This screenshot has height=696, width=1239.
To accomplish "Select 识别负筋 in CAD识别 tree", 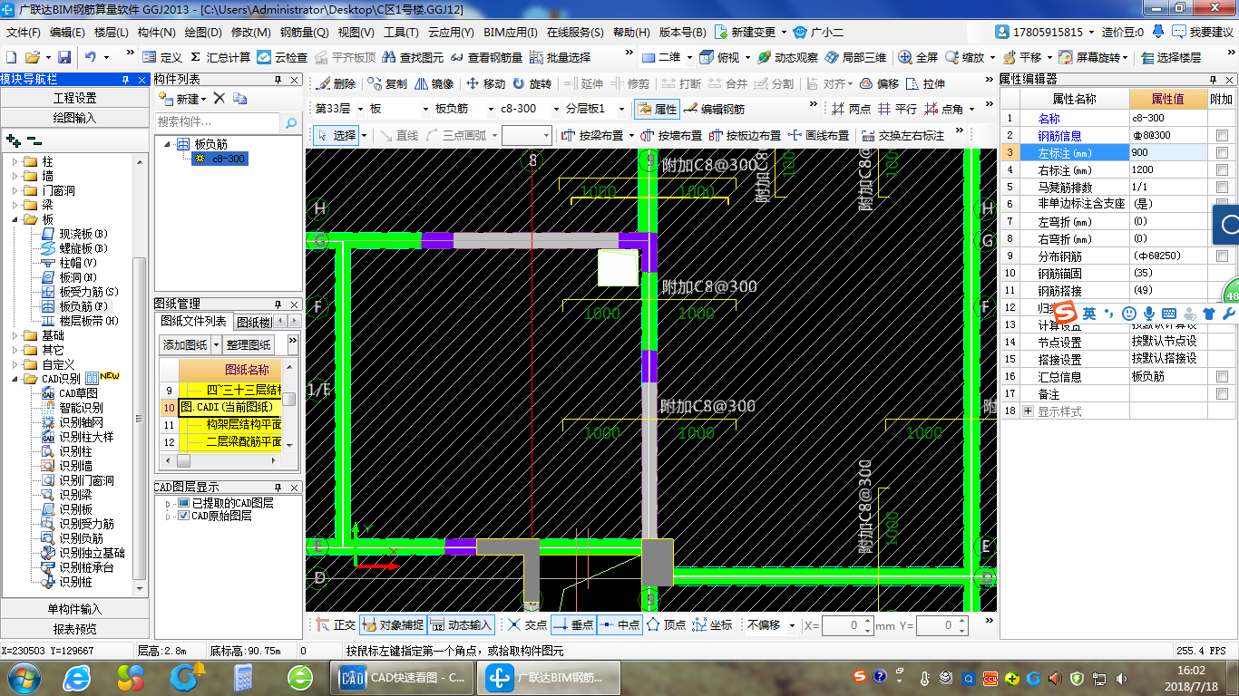I will click(81, 538).
